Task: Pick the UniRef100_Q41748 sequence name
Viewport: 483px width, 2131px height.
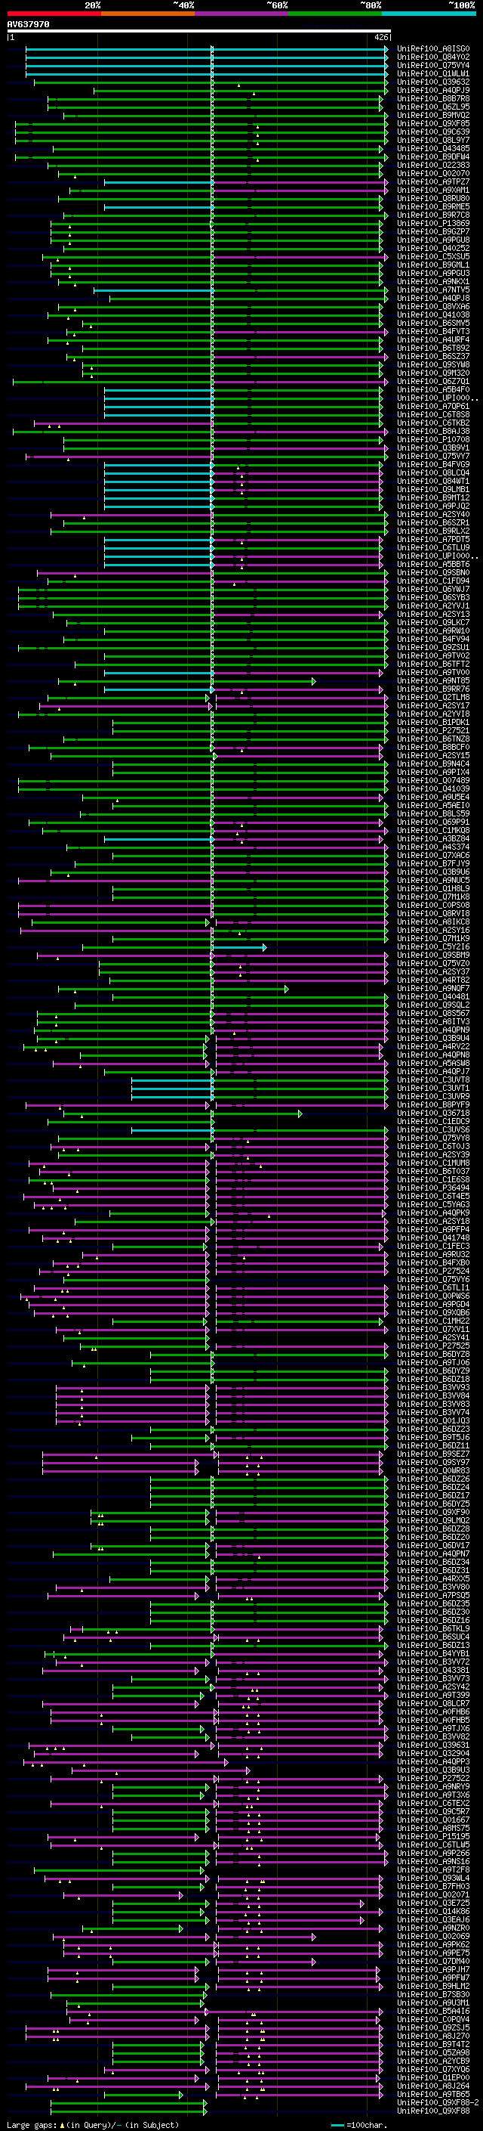Action: tap(433, 1238)
